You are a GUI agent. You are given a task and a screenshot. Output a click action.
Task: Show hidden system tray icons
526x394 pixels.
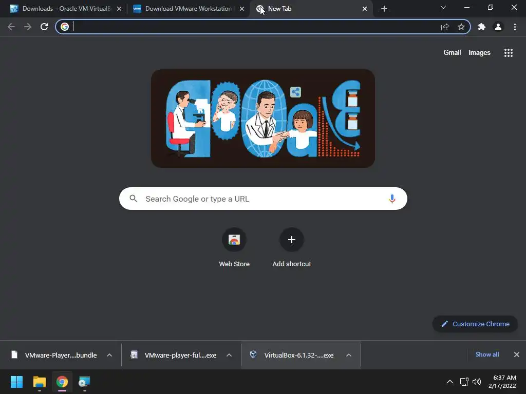[450, 382]
